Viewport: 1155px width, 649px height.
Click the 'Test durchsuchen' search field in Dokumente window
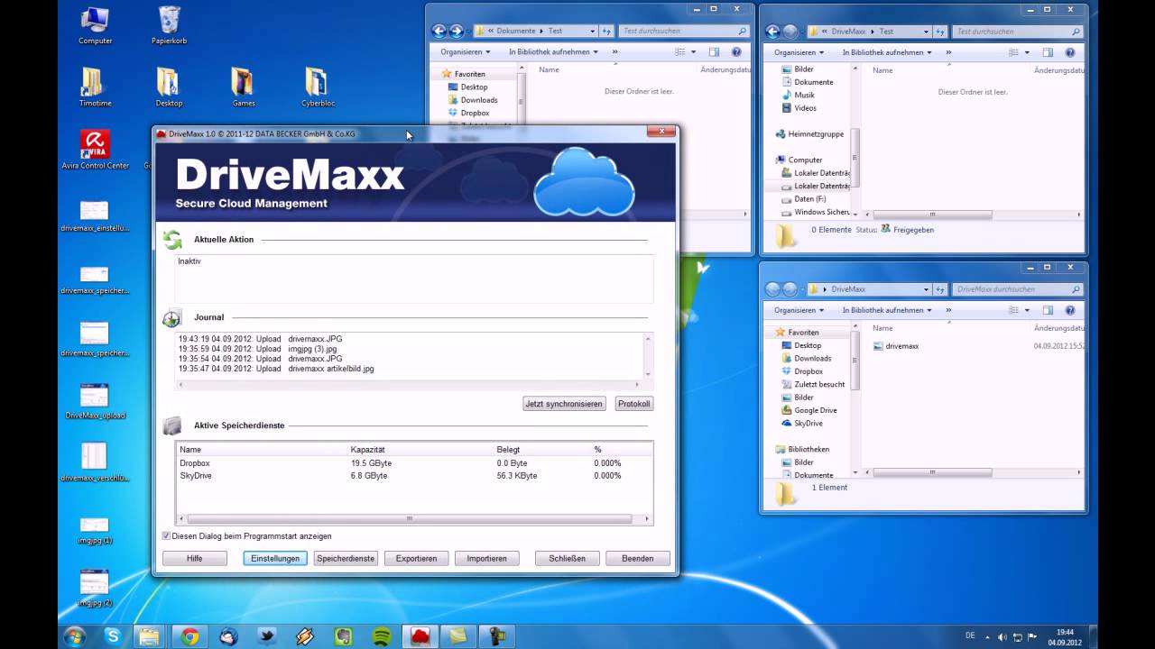pyautogui.click(x=682, y=31)
